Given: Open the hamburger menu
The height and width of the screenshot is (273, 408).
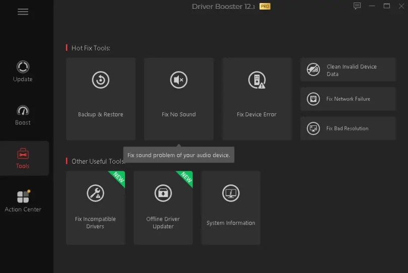Looking at the screenshot, I should pyautogui.click(x=23, y=12).
